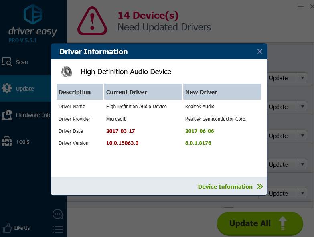Screen dimensions: 314x237
Task: Click the red warning triangle icon
Action: pyautogui.click(x=92, y=21)
